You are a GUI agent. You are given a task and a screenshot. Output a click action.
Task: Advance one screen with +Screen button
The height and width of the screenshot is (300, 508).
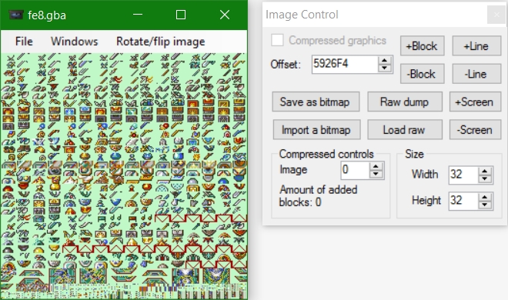click(x=475, y=102)
